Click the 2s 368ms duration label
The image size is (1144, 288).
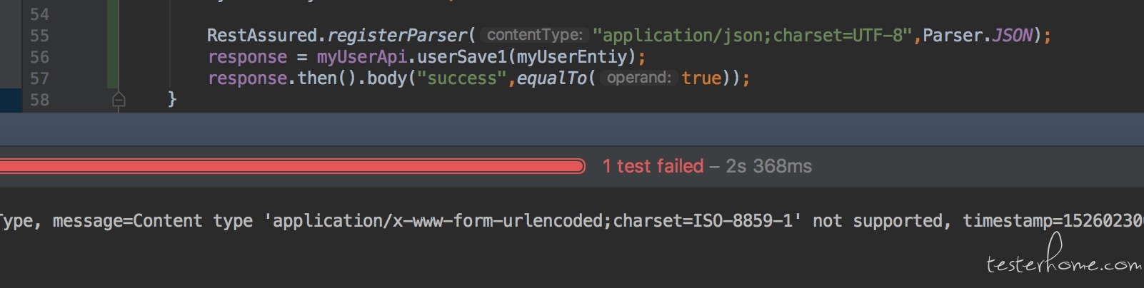point(768,166)
